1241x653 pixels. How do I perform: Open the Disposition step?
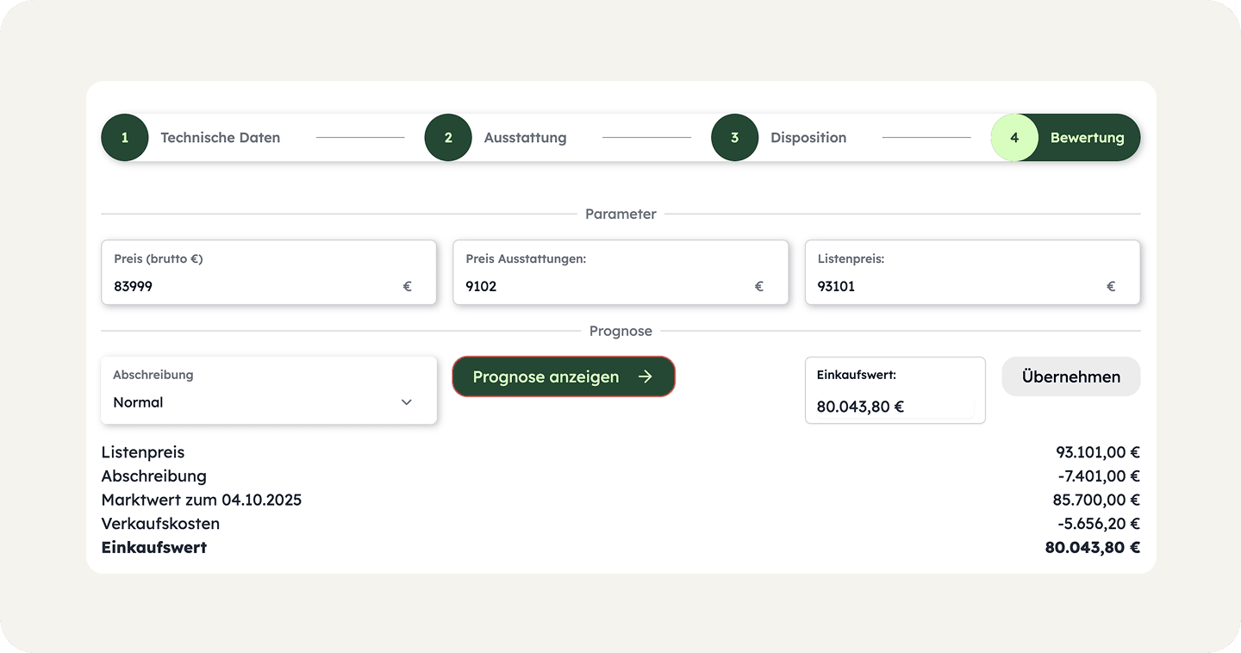(x=808, y=138)
